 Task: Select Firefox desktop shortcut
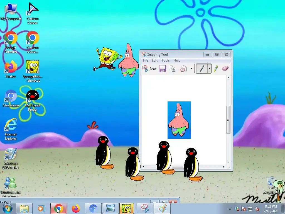point(11,69)
